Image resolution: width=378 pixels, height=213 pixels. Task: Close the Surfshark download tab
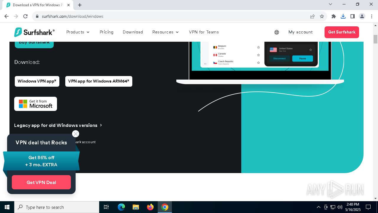[69, 5]
